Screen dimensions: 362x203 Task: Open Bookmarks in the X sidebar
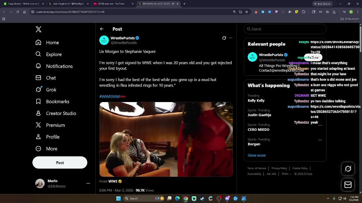click(52, 101)
